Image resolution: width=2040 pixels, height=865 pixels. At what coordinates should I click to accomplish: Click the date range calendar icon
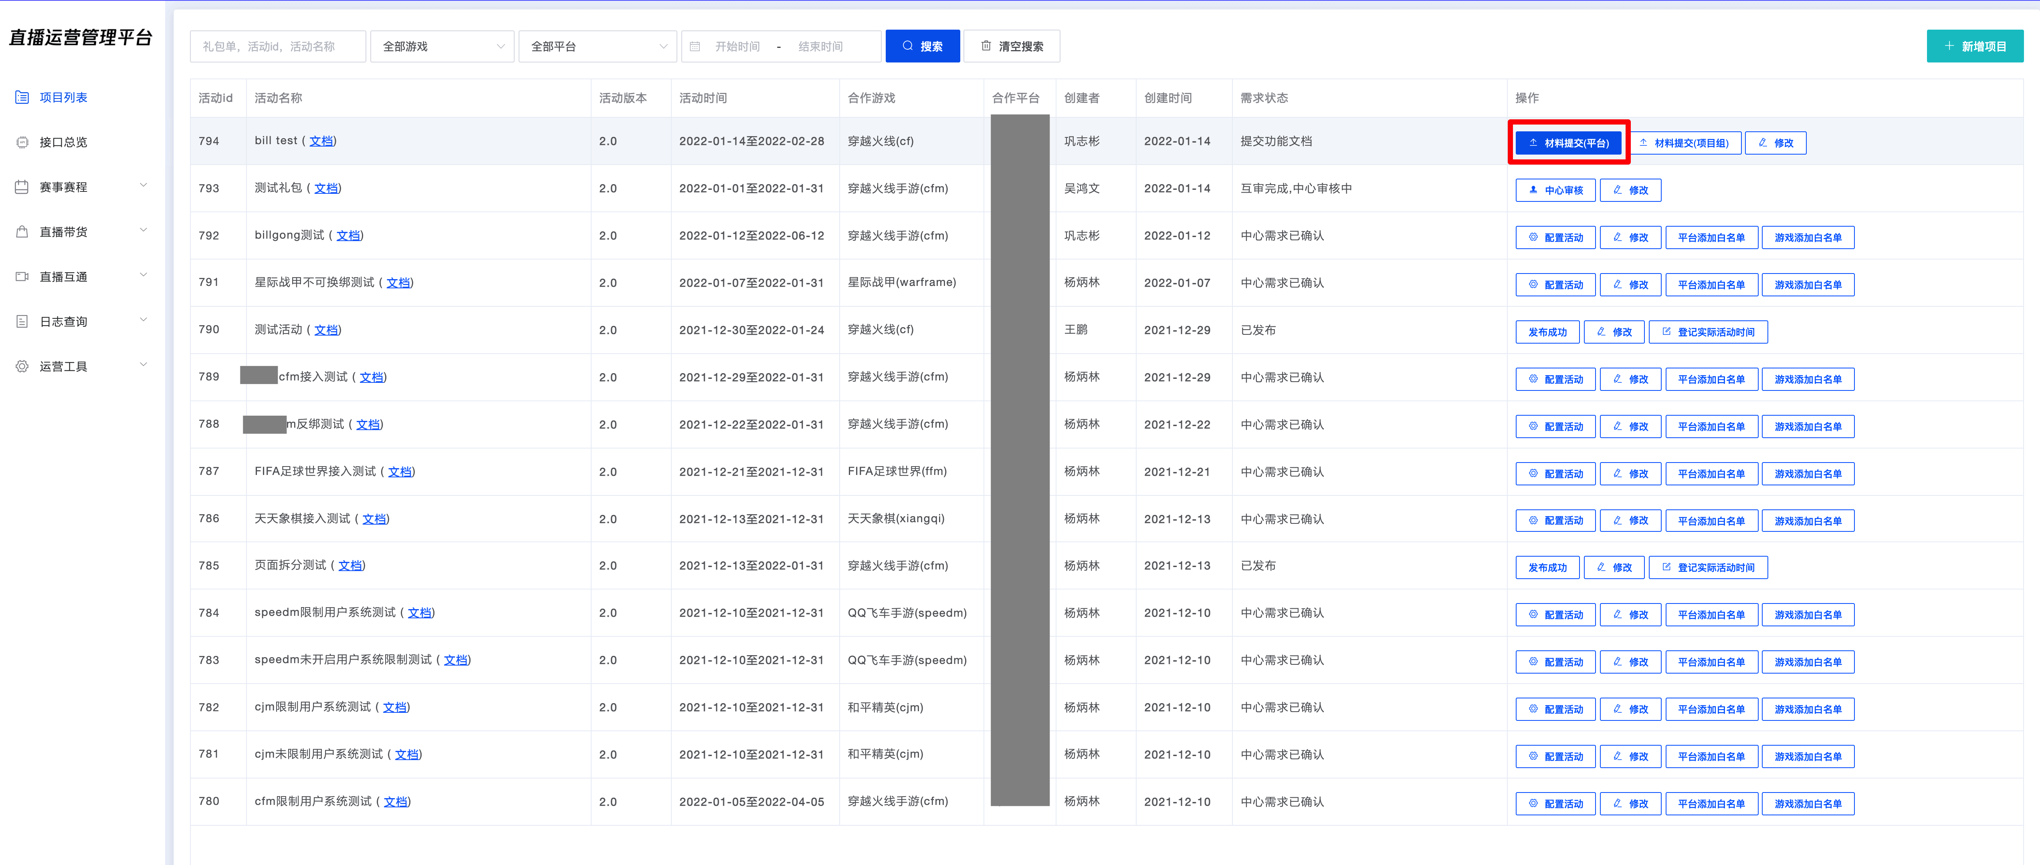(695, 47)
